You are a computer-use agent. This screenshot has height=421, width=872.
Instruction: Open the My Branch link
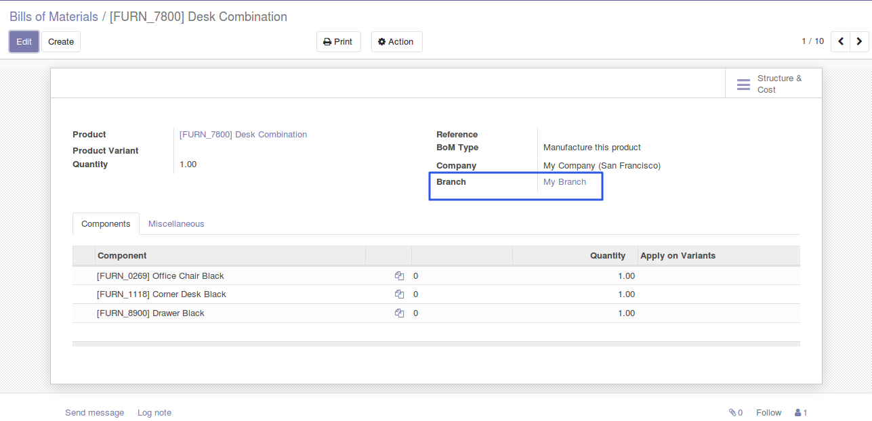[564, 182]
